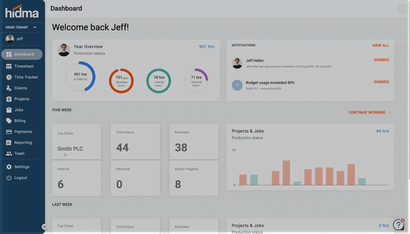
Task: Dismiss the Budget usage exceeded notification
Action: click(381, 82)
